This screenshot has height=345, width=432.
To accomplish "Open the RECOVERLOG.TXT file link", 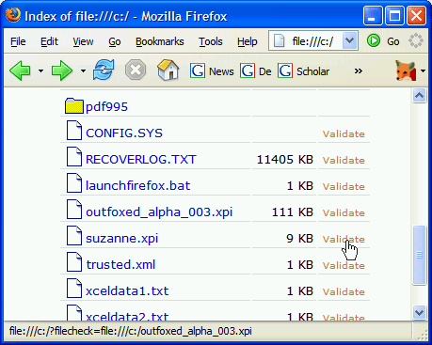I will 141,160.
